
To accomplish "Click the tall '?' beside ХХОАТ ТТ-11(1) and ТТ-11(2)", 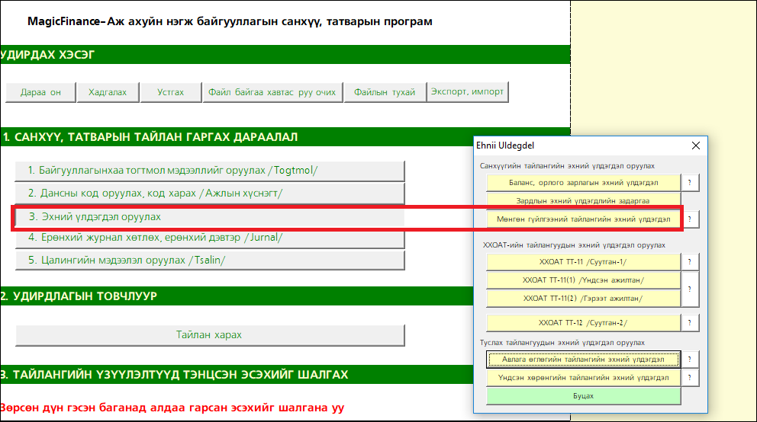I will coord(690,289).
